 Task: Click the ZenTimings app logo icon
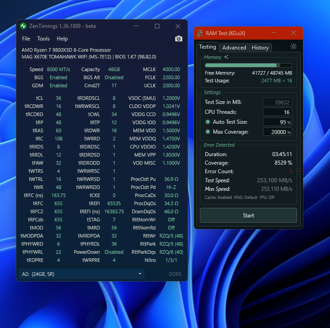[x=23, y=26]
